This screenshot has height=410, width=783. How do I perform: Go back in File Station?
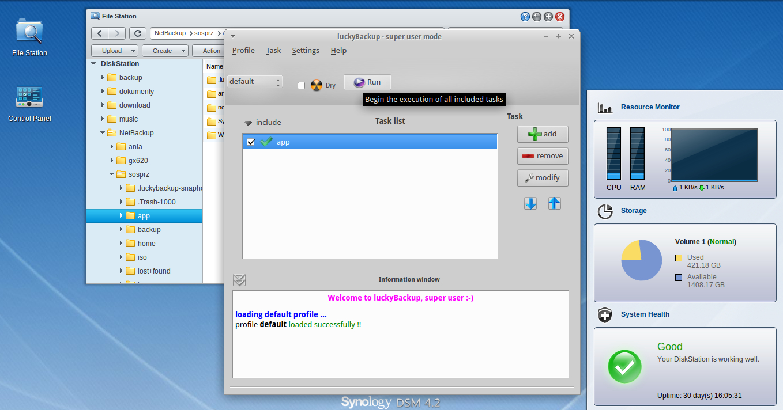pyautogui.click(x=100, y=33)
